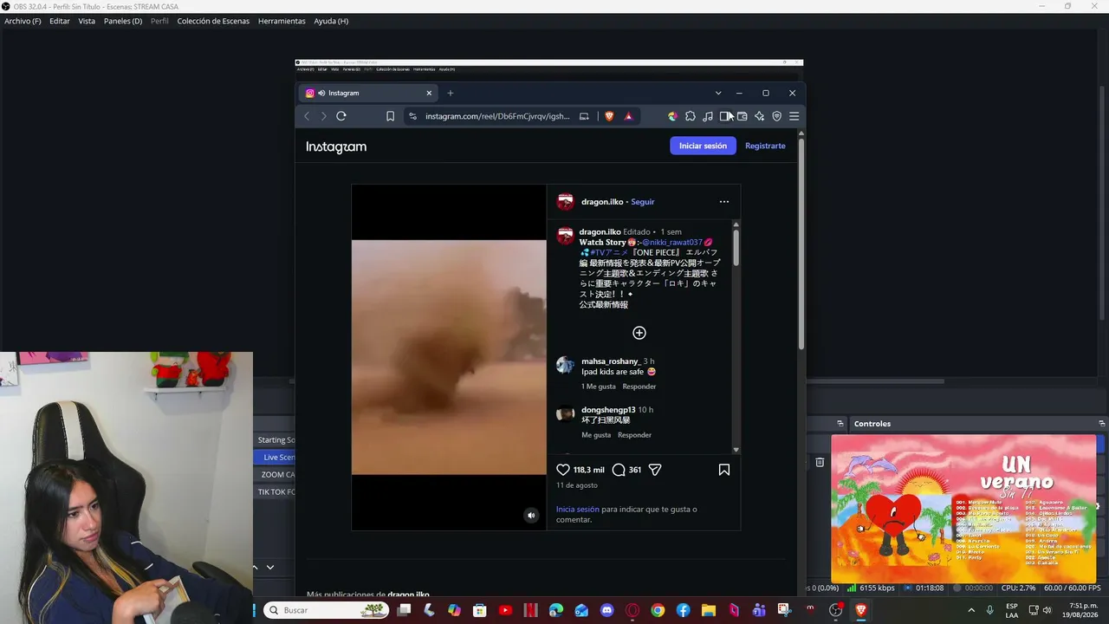Open the post's three-dot options menu
1109x624 pixels.
724,202
